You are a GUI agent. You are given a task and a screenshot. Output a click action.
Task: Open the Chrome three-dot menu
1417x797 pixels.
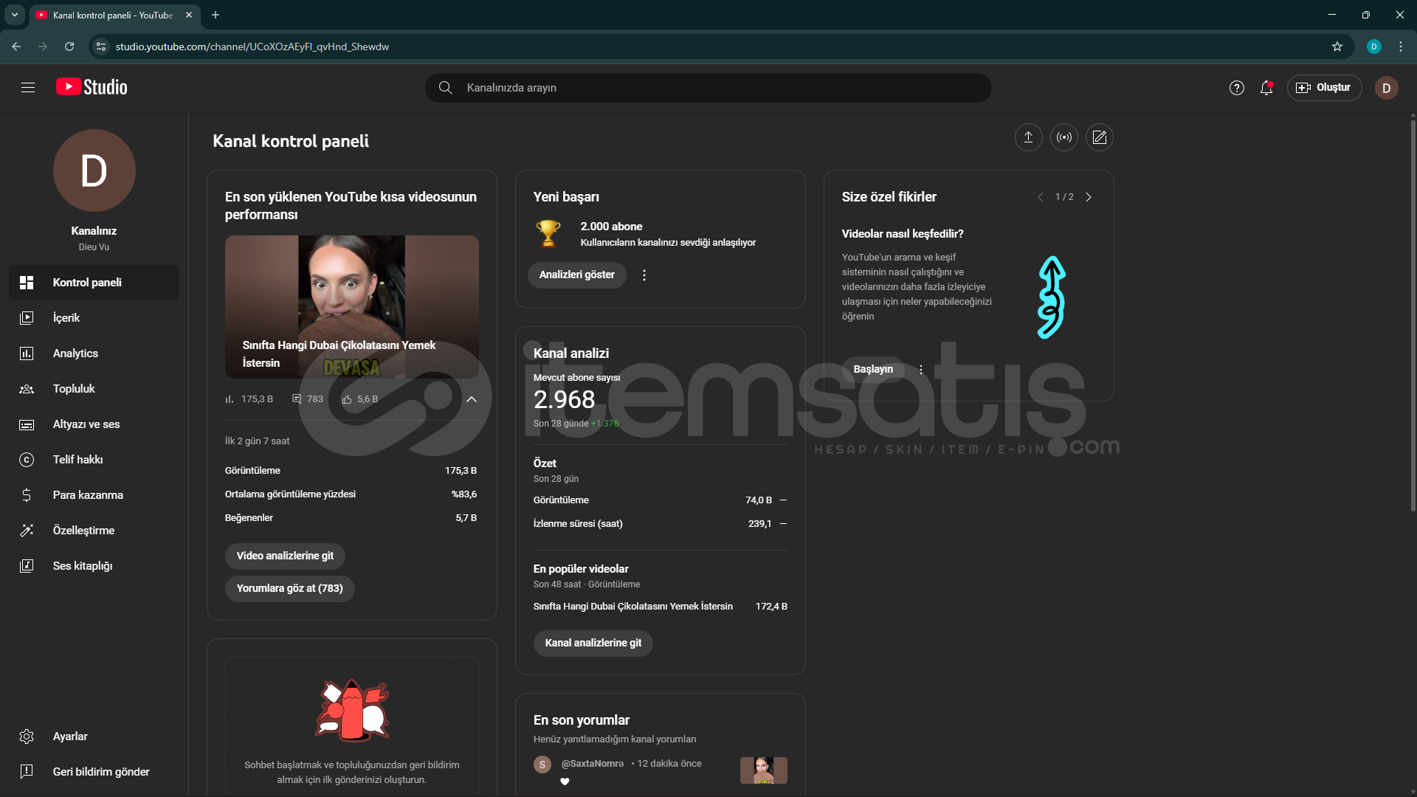tap(1401, 46)
